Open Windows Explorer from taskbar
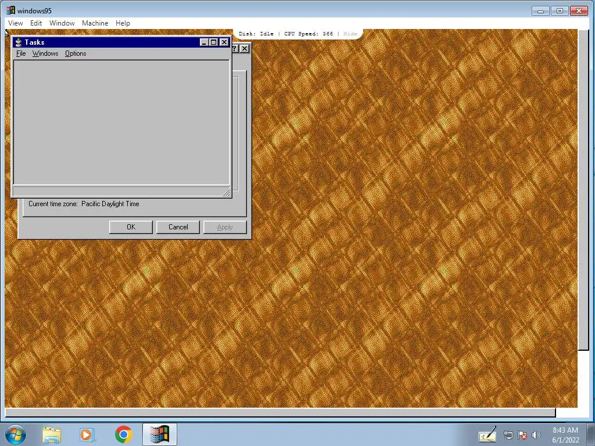The height and width of the screenshot is (446, 595). 52,435
